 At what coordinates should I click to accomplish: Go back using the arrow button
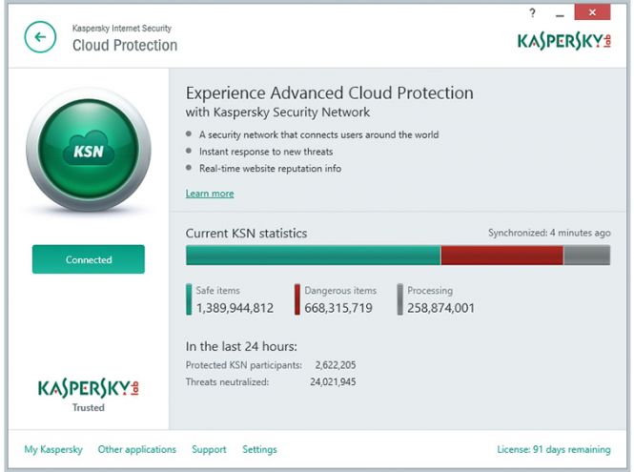40,37
